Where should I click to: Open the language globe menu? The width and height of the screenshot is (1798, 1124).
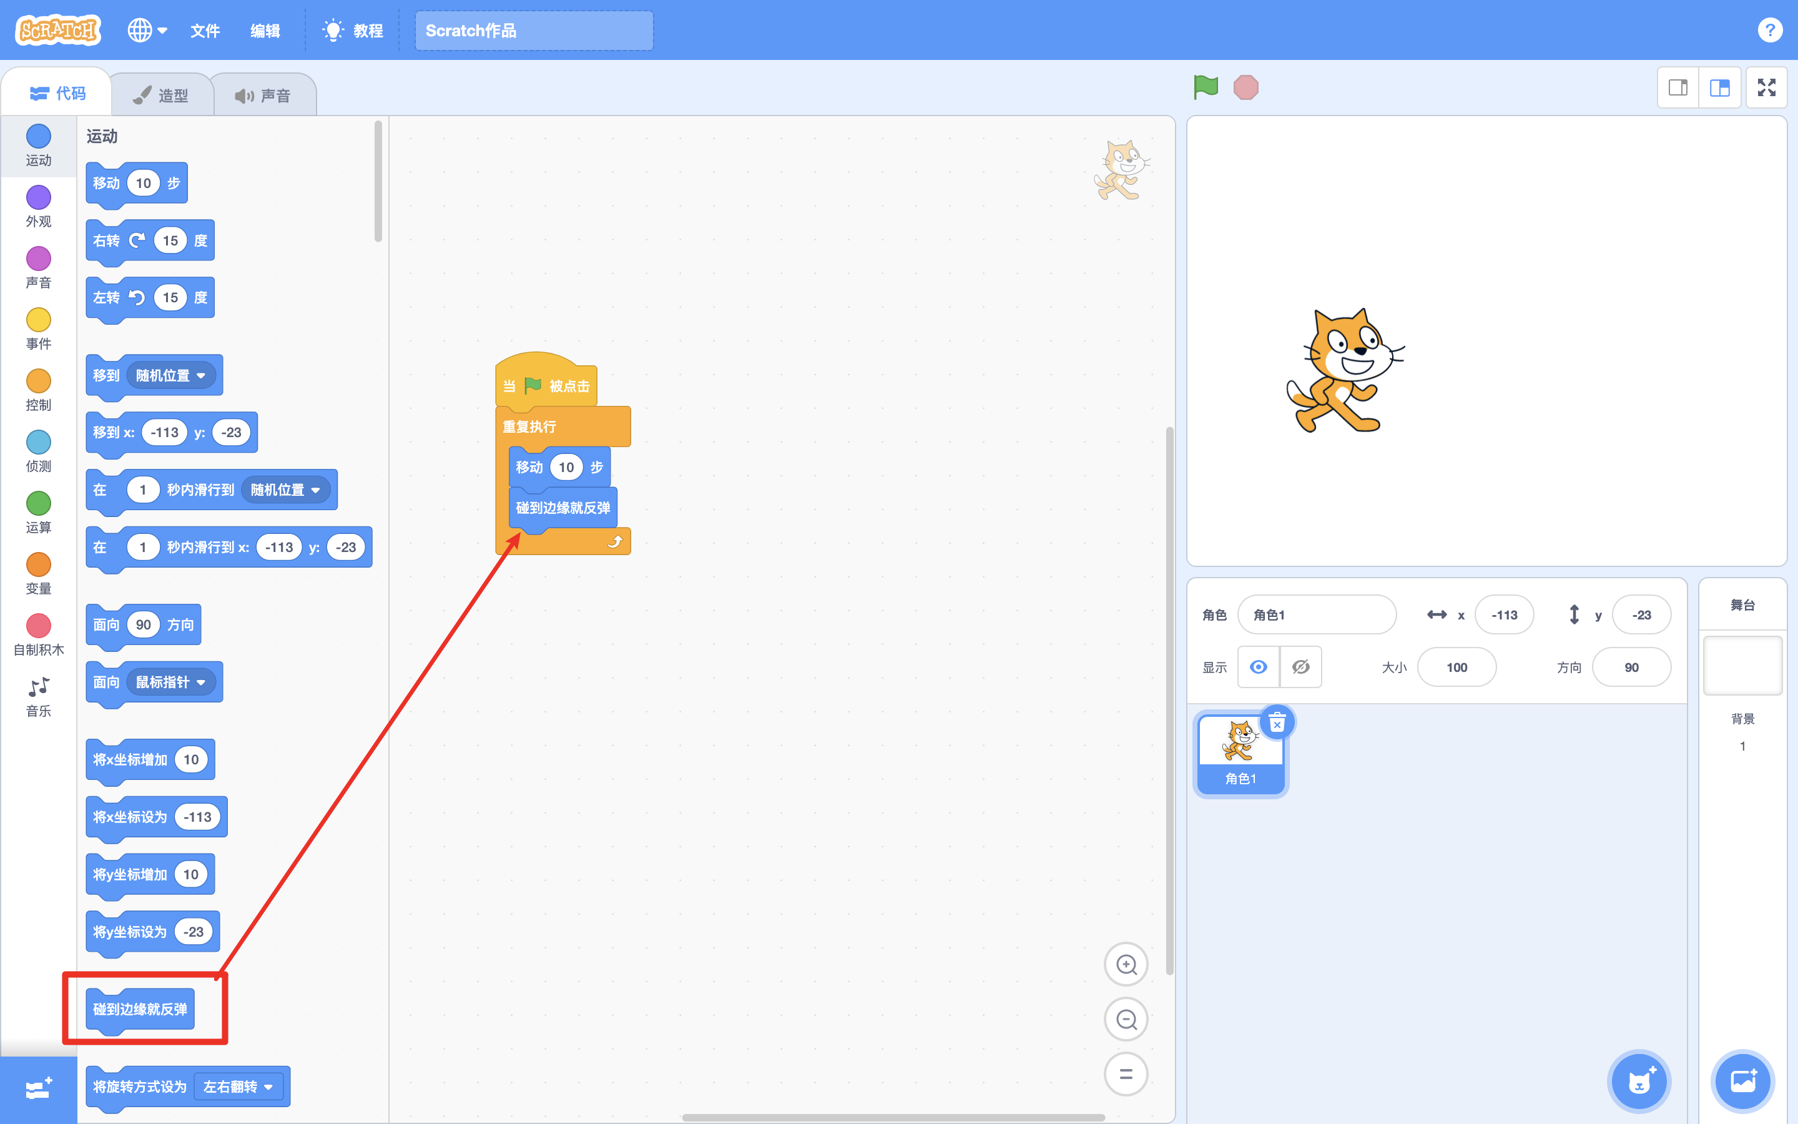coord(147,30)
